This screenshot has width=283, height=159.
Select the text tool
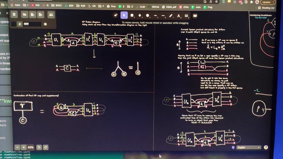coord(179,16)
